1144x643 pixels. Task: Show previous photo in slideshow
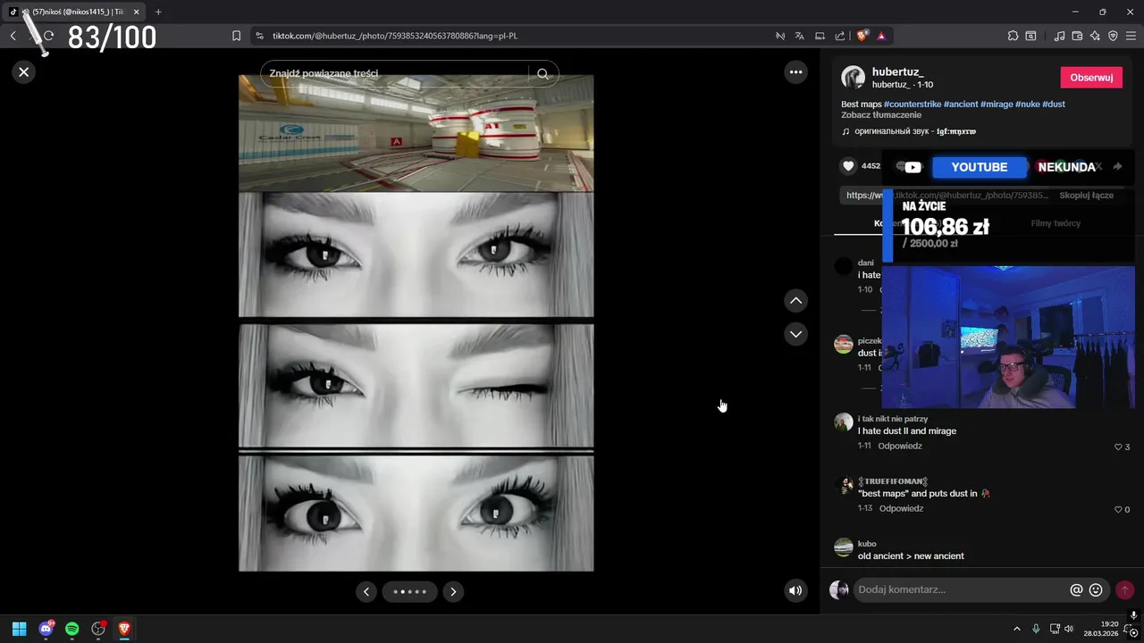(x=366, y=591)
